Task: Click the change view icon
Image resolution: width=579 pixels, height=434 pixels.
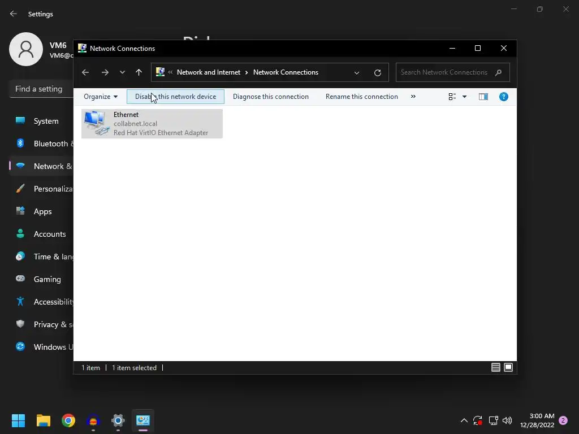Action: point(452,97)
